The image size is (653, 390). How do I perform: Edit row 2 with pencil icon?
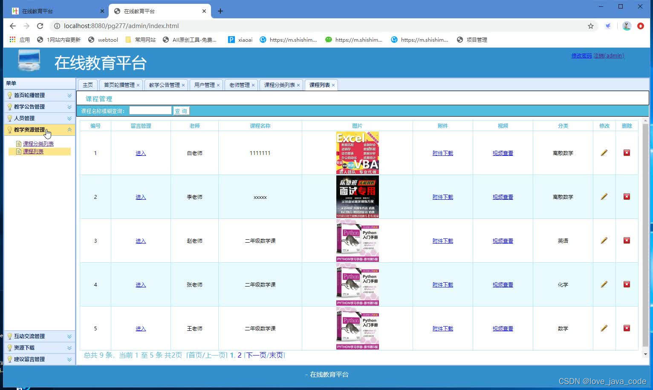(x=604, y=197)
